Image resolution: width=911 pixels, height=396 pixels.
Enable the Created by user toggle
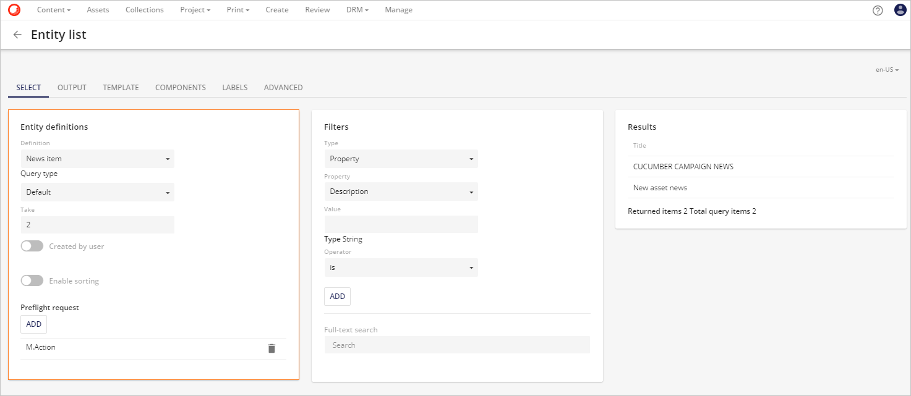coord(32,246)
